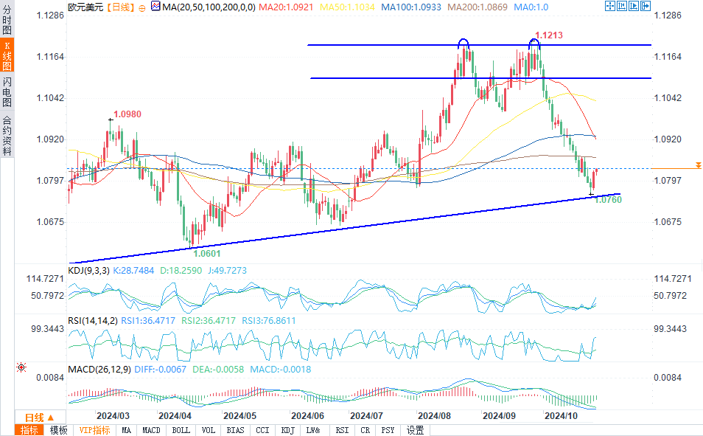This screenshot has height=436, width=703.
Task: Click the RSI(14,14,2) panel label
Action: point(93,321)
